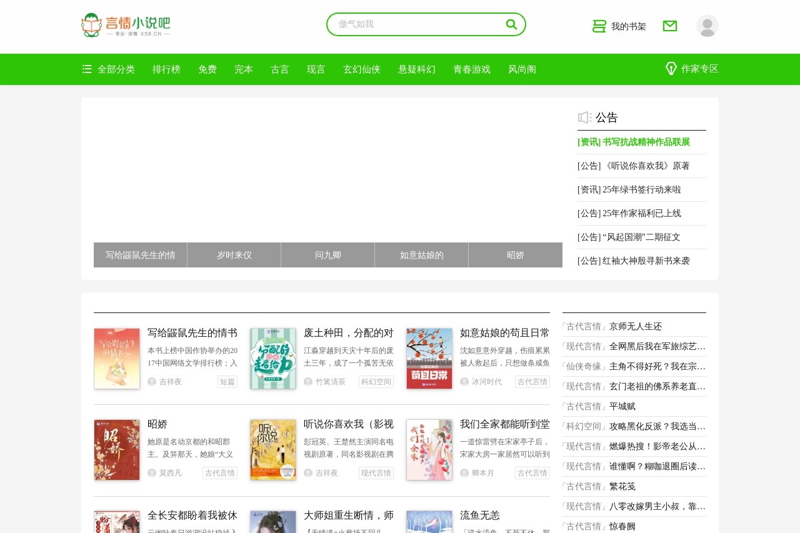
Task: Open the 玄幻仙侠 category
Action: (362, 69)
